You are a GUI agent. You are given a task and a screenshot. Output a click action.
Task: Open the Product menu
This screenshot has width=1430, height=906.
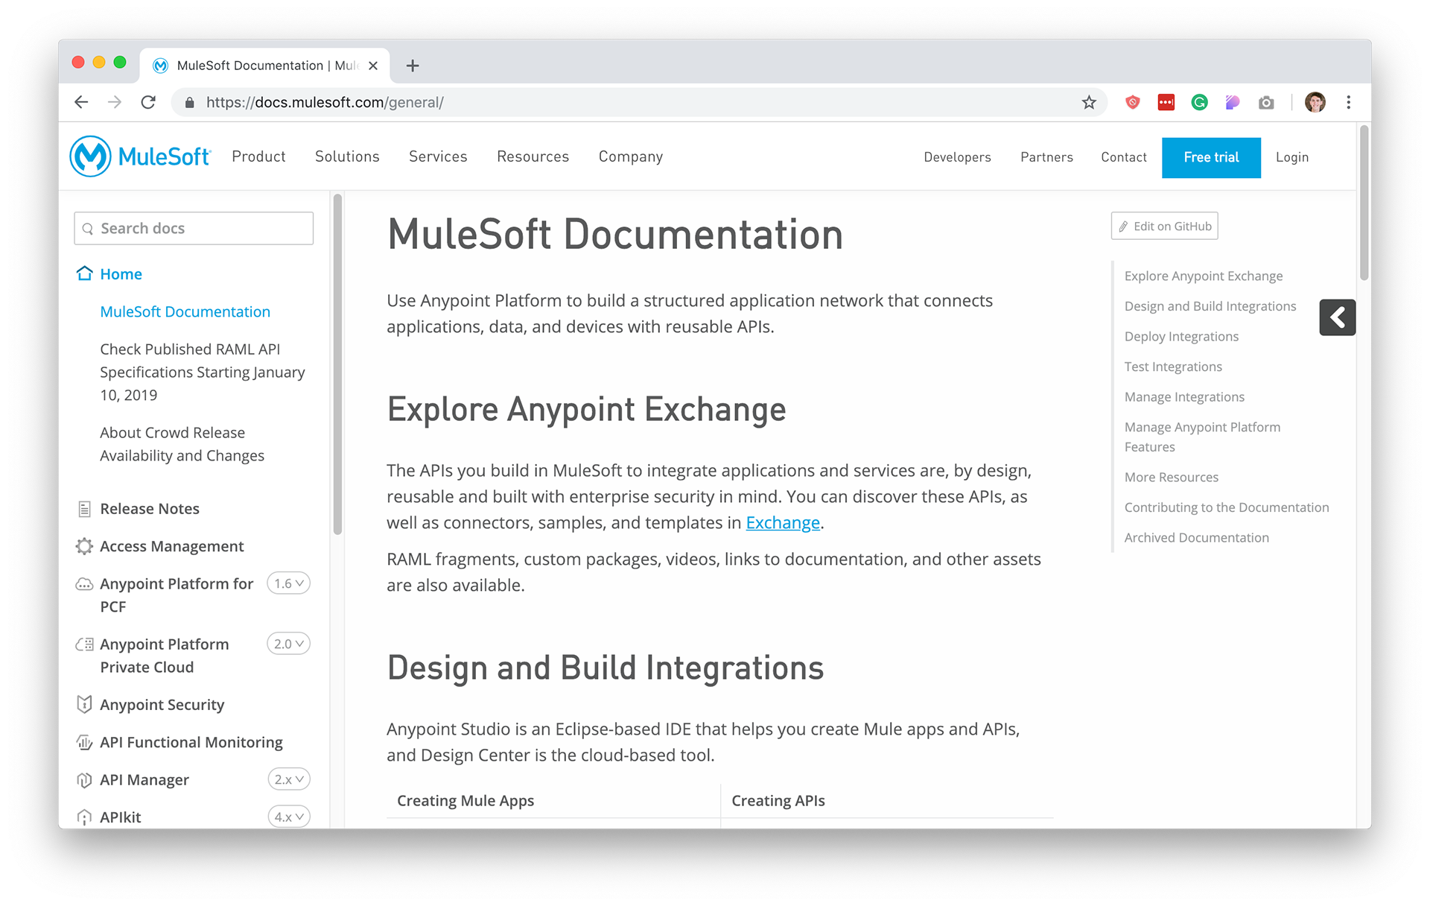[258, 156]
